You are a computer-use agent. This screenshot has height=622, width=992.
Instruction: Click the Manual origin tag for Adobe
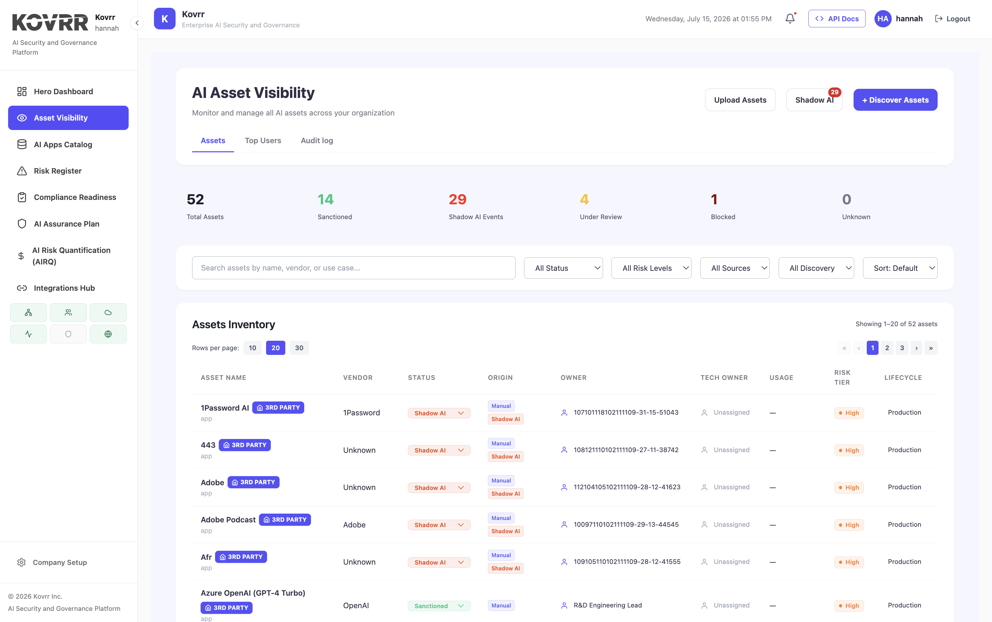[x=501, y=481]
